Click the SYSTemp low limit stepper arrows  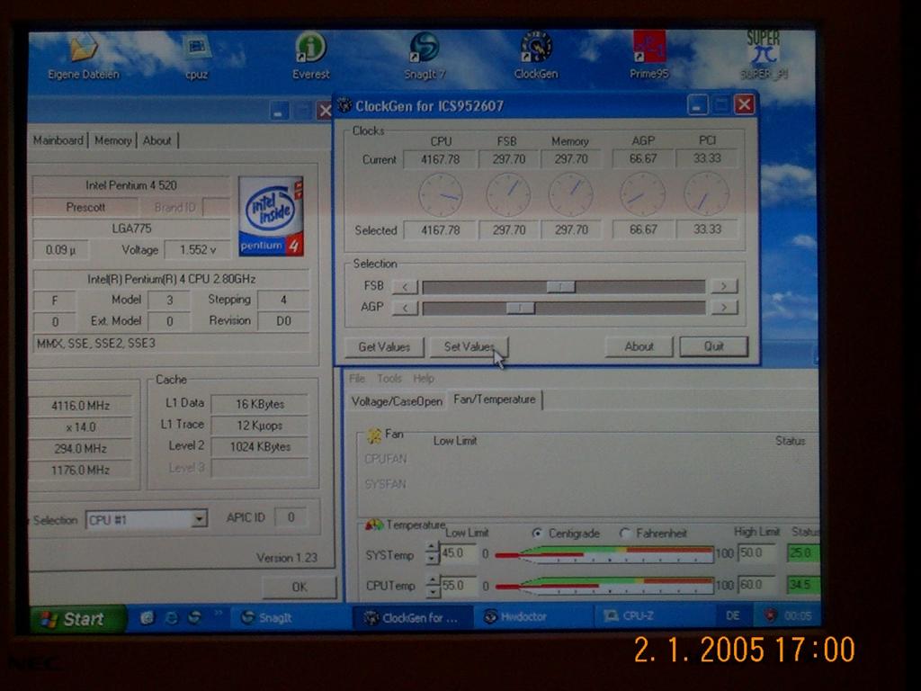[x=433, y=553]
